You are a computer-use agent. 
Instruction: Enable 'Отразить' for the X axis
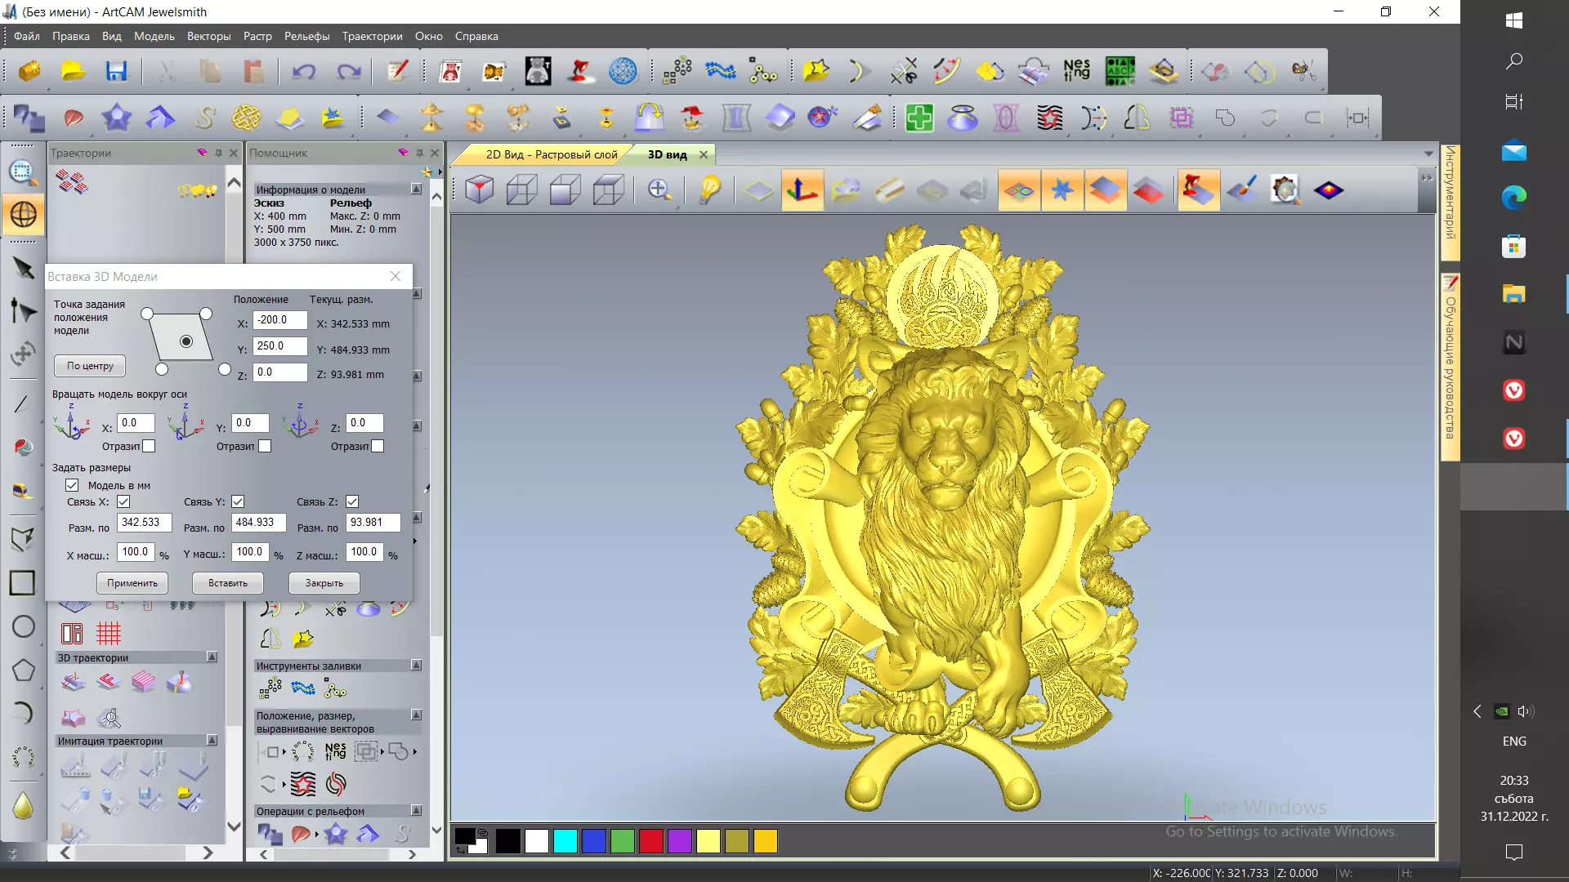click(149, 446)
